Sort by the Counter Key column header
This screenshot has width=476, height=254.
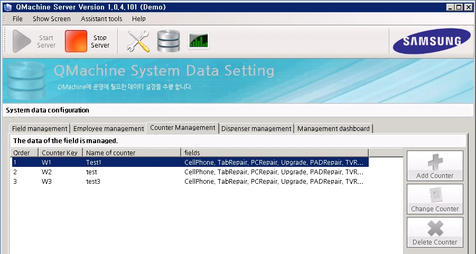[60, 153]
